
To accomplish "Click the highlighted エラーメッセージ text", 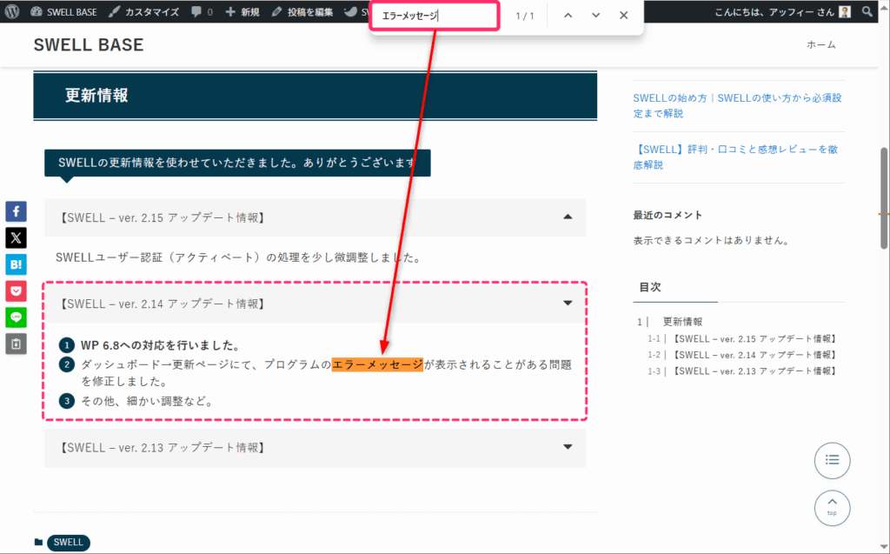I will (x=377, y=364).
